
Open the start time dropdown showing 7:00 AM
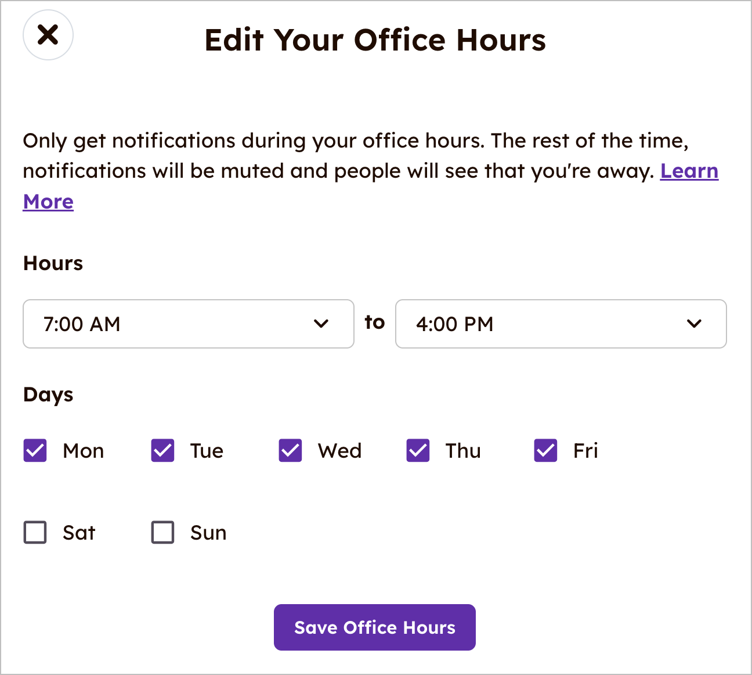pyautogui.click(x=189, y=324)
